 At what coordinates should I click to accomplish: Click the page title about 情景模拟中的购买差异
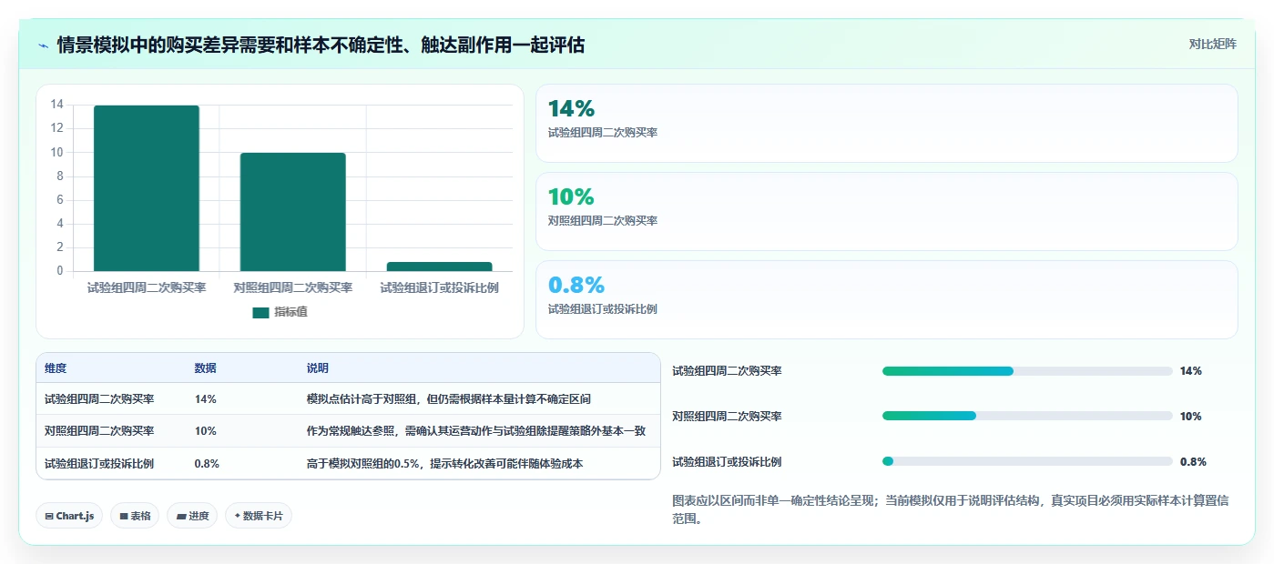point(321,45)
